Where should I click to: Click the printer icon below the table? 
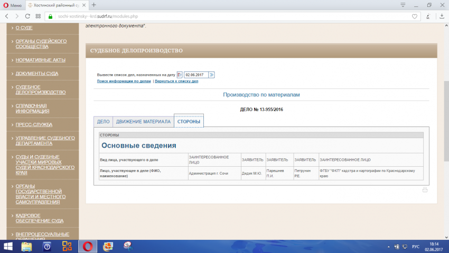(x=425, y=189)
